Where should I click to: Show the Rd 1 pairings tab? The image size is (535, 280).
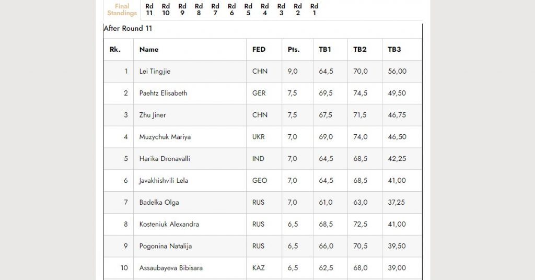(314, 10)
